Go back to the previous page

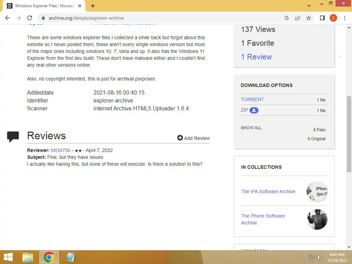[8, 18]
